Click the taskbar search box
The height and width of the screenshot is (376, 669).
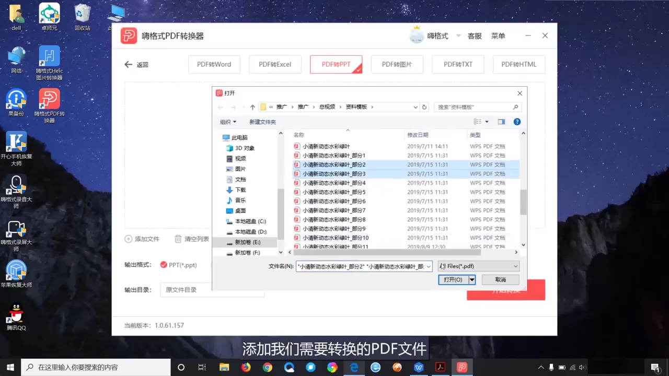coord(95,367)
